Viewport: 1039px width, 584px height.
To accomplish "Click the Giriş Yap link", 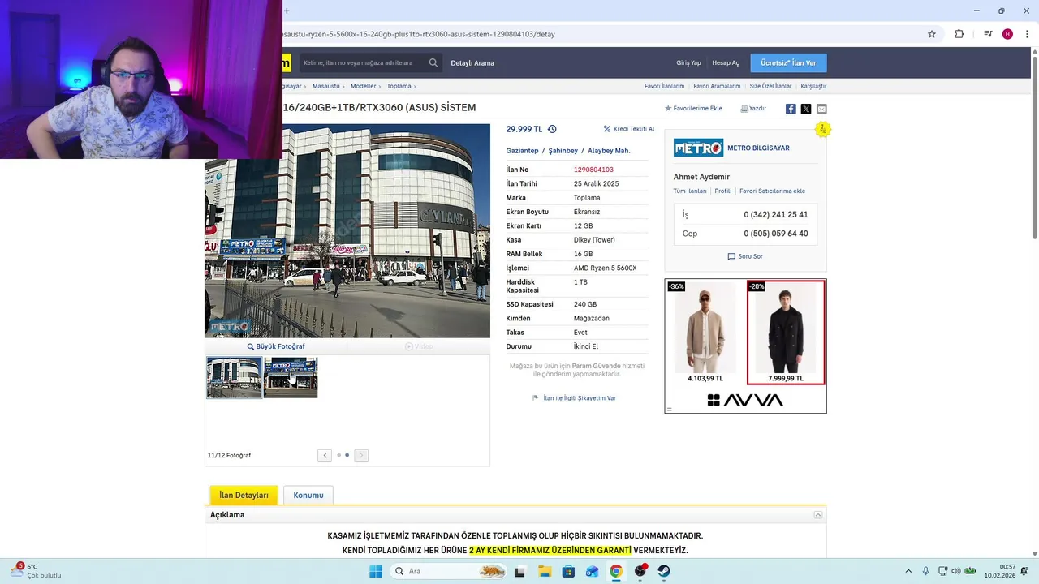I will click(x=688, y=63).
